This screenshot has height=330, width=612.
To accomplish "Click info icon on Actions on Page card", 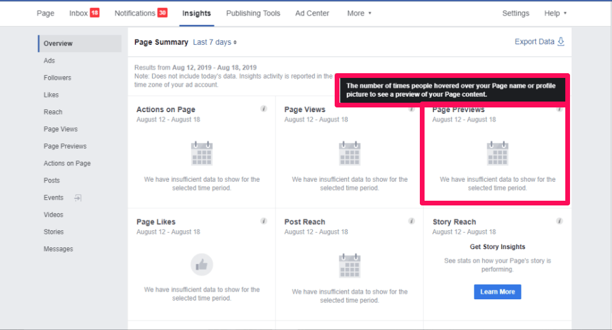I will [264, 109].
